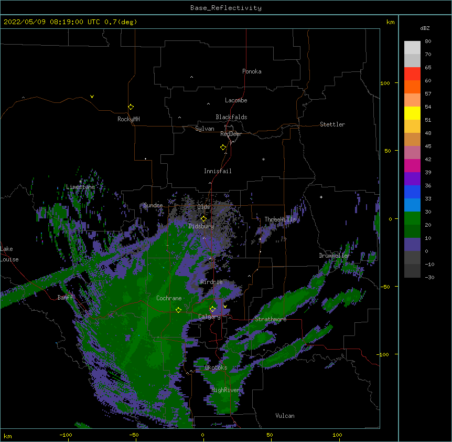452x442 pixels.
Task: Click the km unit label at top right
Action: click(390, 22)
